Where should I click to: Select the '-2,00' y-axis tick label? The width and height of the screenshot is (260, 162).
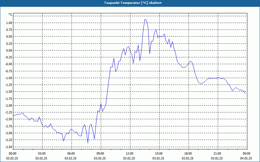point(9,106)
